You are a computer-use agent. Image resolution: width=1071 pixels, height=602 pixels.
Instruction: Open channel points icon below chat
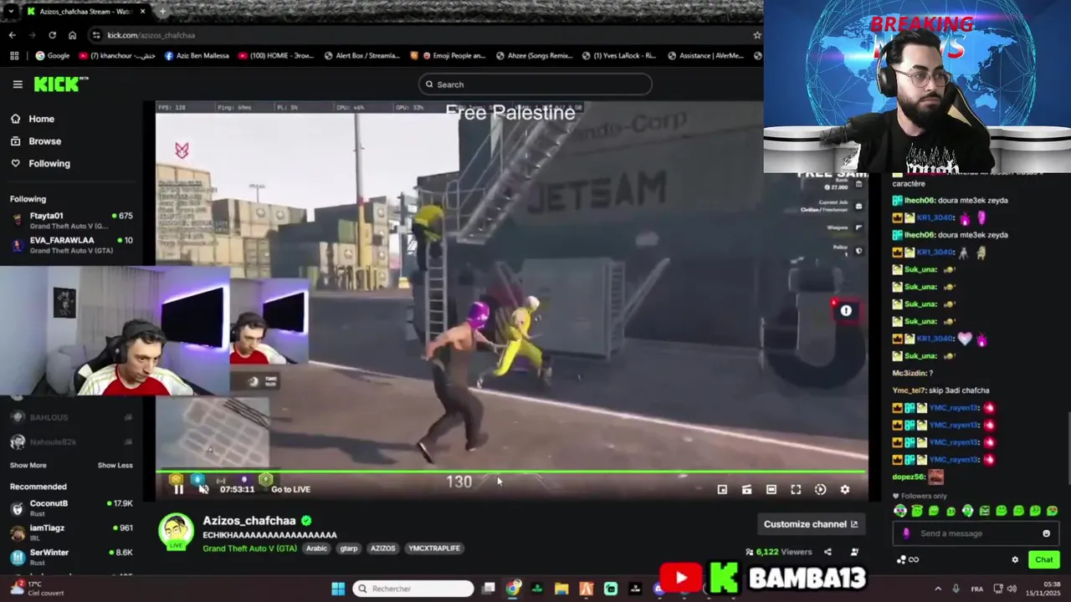click(902, 560)
